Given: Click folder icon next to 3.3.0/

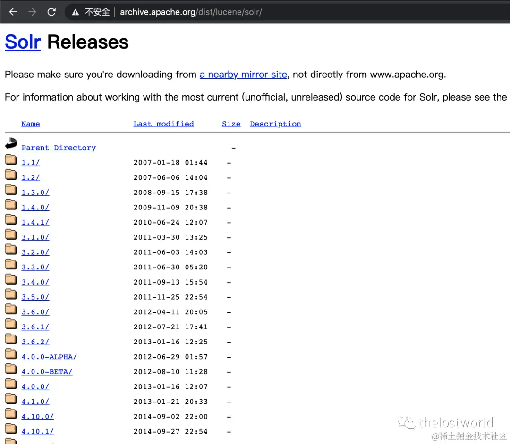Looking at the screenshot, I should point(11,264).
